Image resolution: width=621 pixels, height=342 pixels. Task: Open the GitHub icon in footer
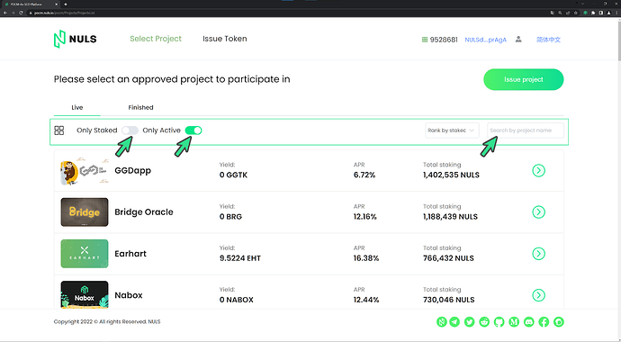(499, 322)
